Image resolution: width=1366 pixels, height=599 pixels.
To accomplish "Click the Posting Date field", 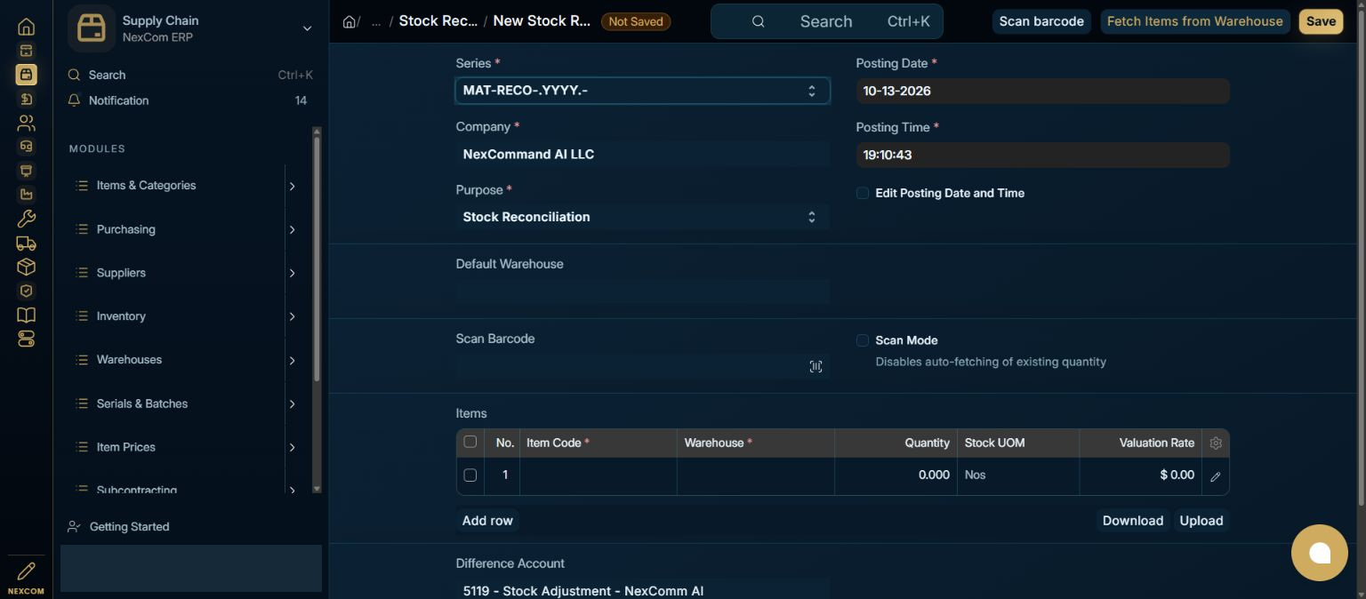I will tap(1042, 91).
